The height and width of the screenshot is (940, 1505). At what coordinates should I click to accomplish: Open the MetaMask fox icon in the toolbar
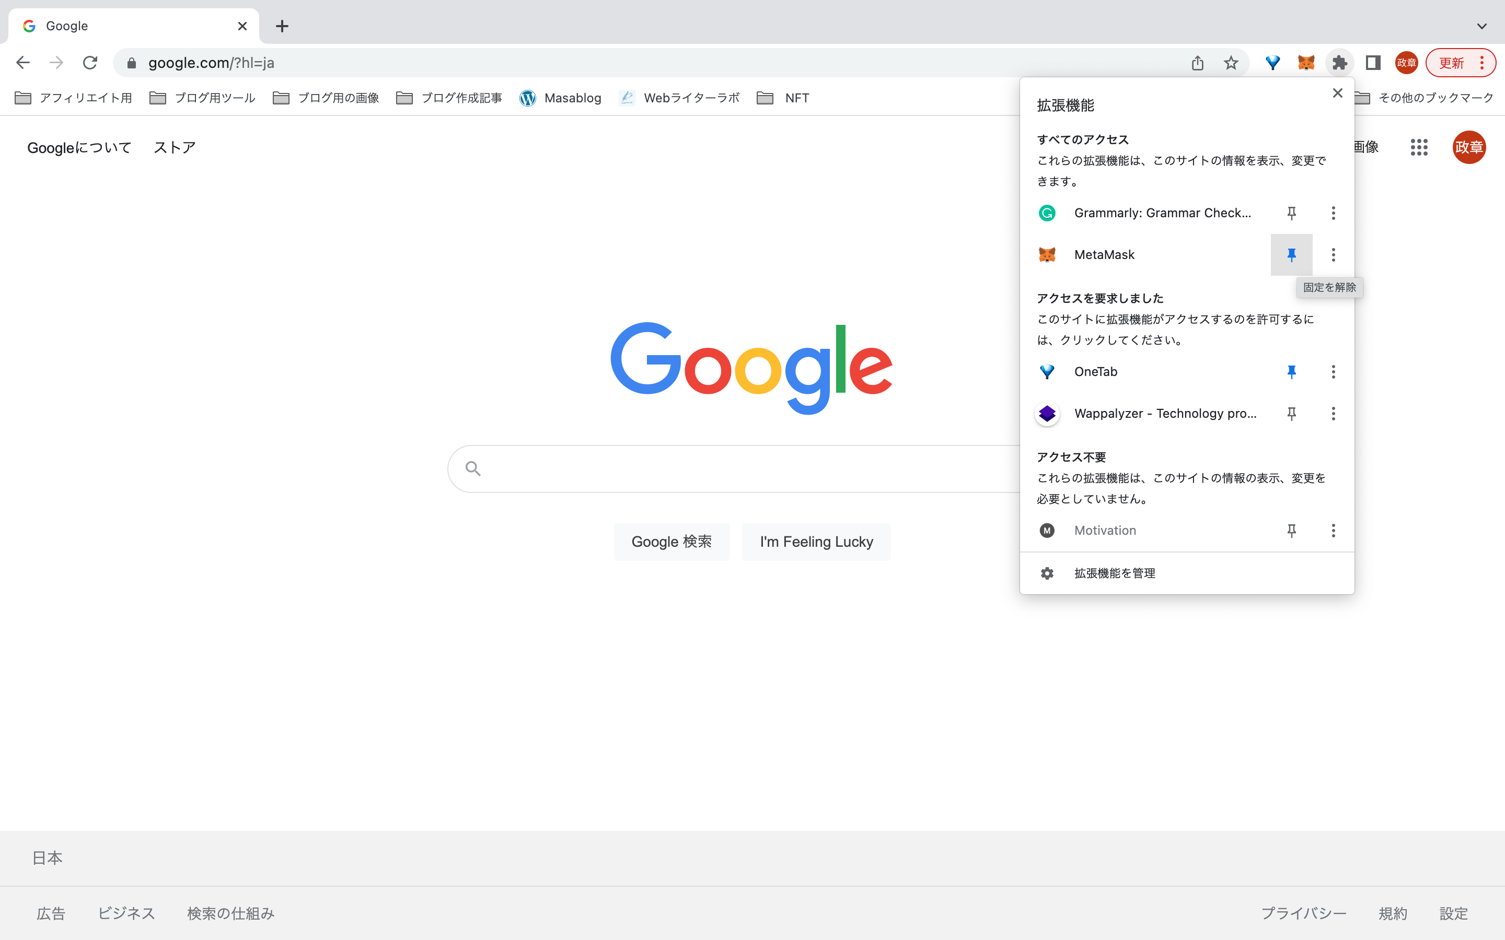click(x=1306, y=63)
